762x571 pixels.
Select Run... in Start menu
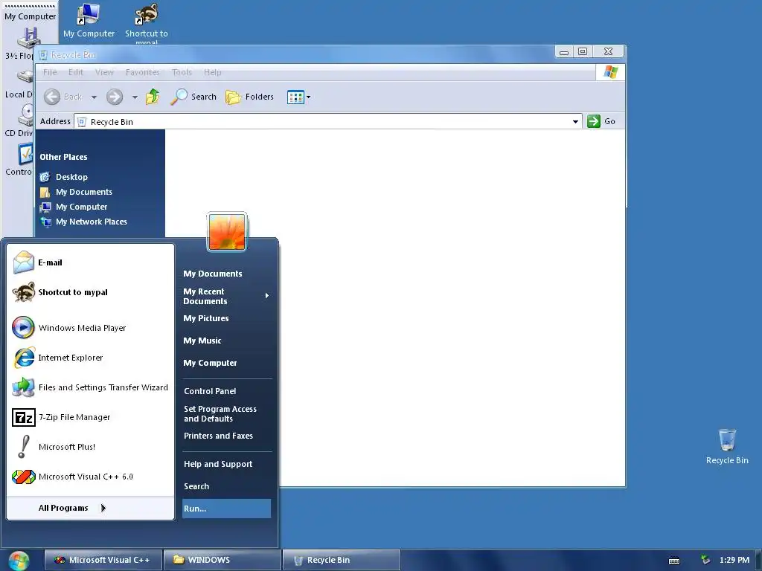tap(226, 509)
